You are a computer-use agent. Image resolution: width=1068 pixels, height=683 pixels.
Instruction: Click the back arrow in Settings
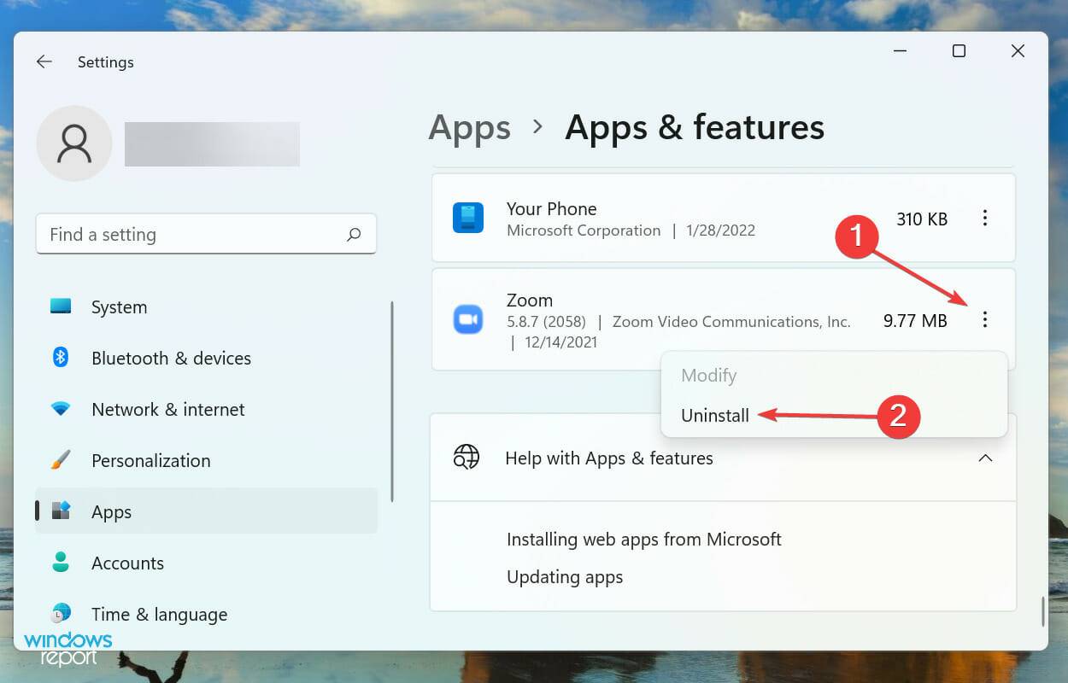(x=44, y=61)
